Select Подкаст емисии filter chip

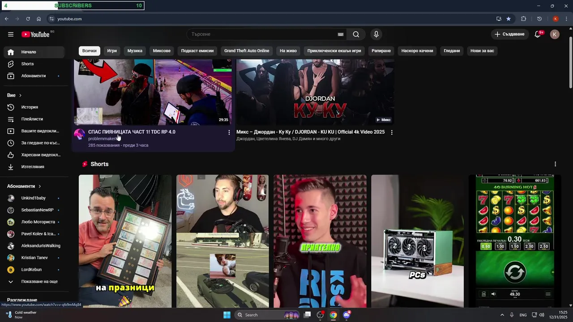click(197, 51)
